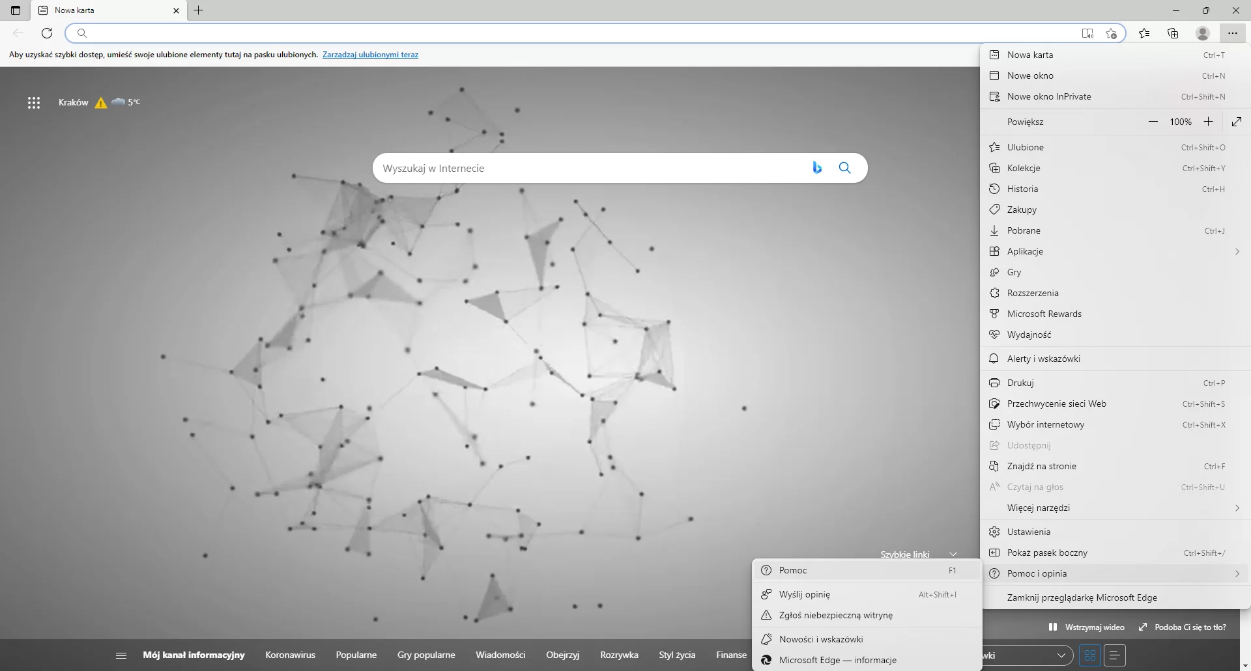1251x671 pixels.
Task: Zoom out with minus button
Action: [x=1153, y=122]
